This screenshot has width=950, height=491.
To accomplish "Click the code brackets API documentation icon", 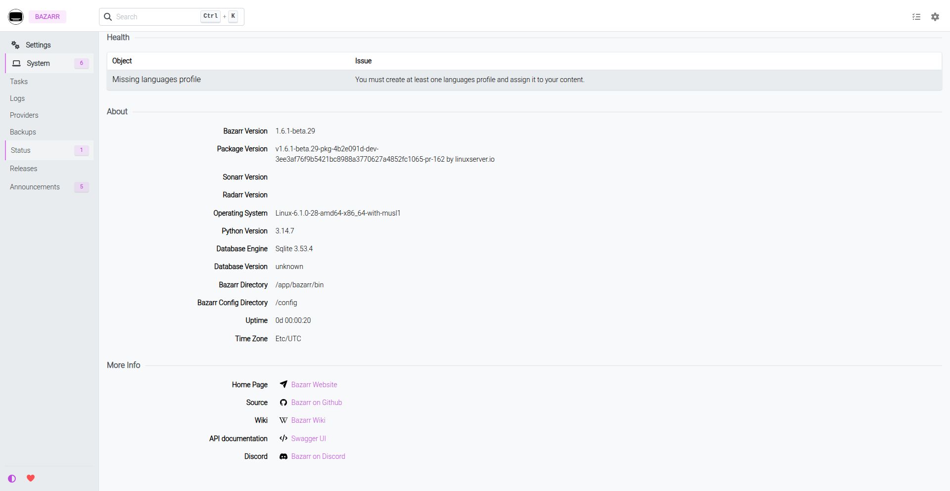I will pyautogui.click(x=284, y=438).
